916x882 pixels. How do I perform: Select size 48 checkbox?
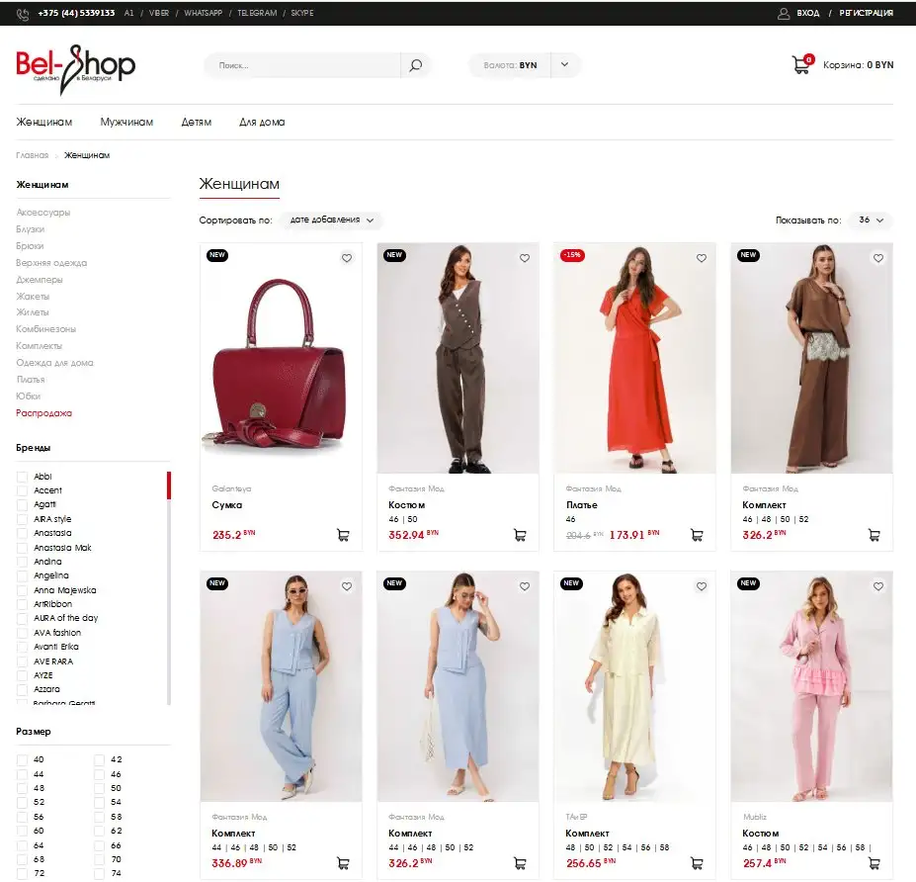[x=22, y=788]
